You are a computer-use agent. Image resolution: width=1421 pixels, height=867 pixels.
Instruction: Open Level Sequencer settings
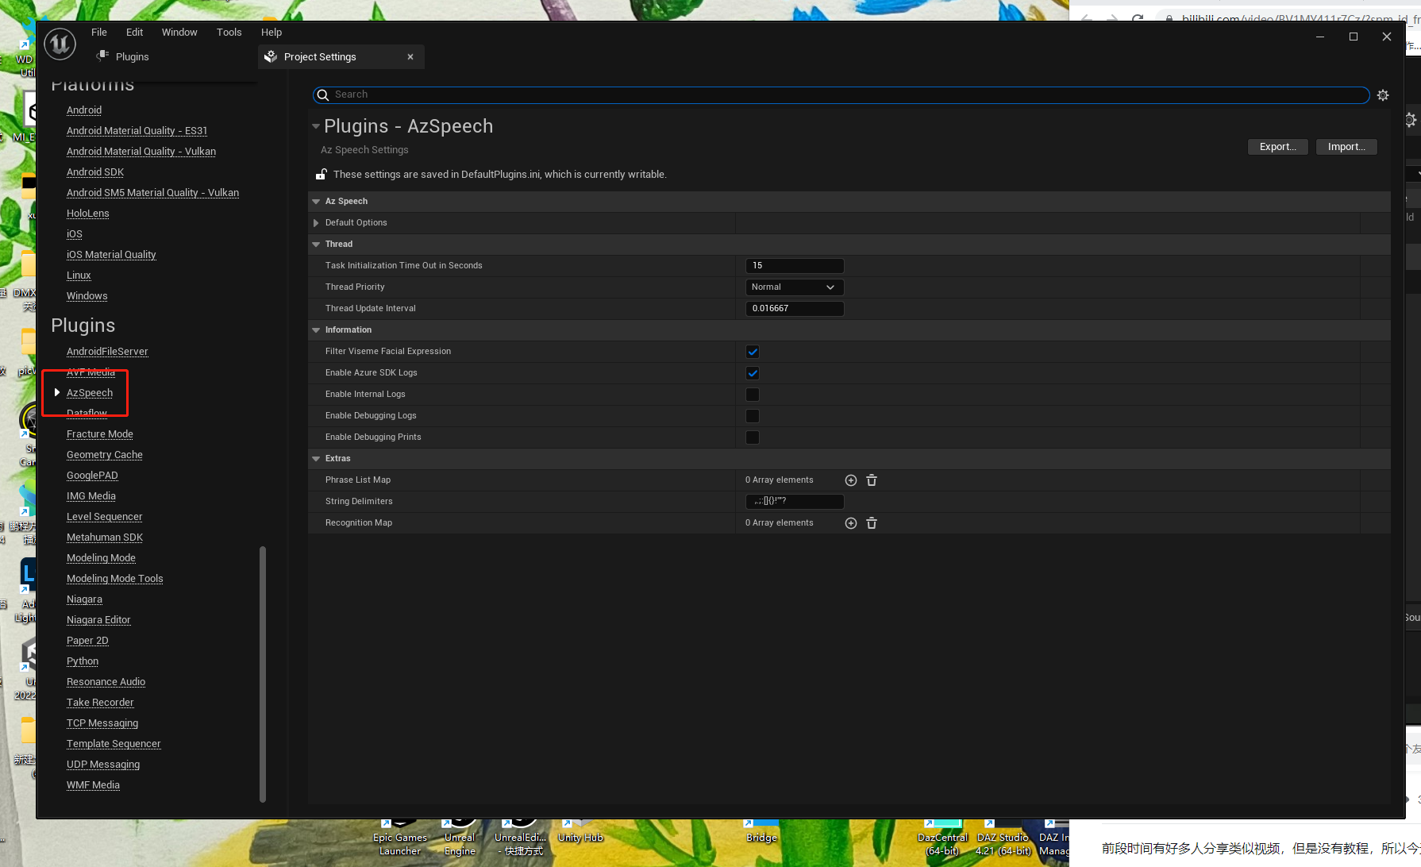105,517
